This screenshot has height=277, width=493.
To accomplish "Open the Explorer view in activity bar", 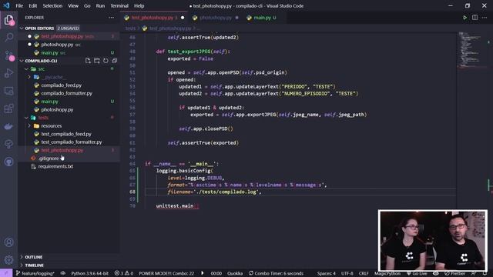I will (x=8, y=21).
